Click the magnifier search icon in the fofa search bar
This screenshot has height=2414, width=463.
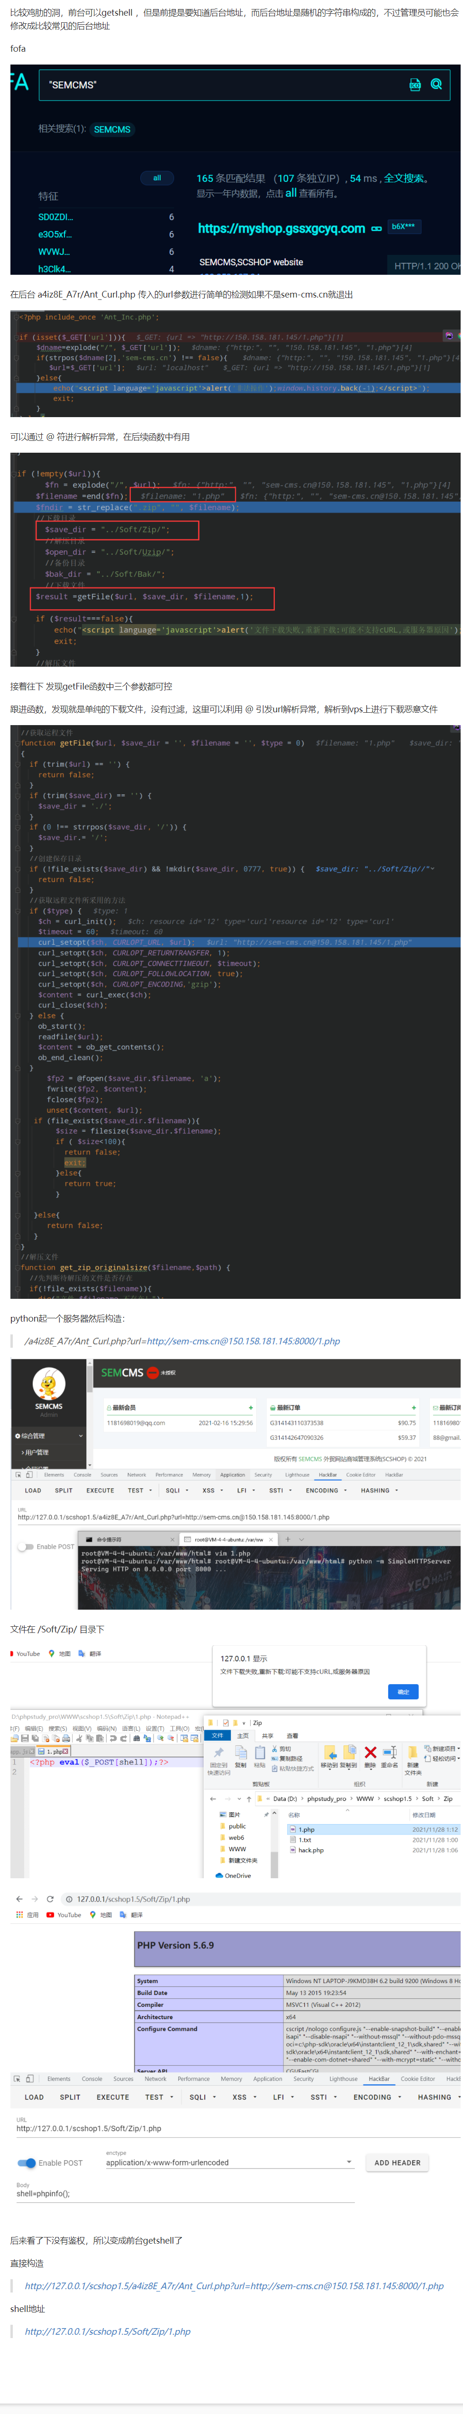[436, 84]
